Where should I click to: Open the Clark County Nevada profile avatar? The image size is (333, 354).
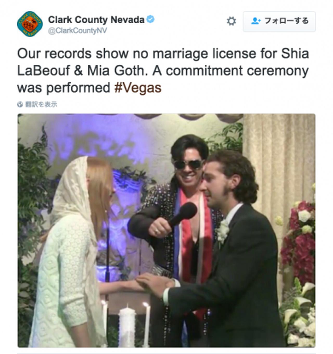30,24
